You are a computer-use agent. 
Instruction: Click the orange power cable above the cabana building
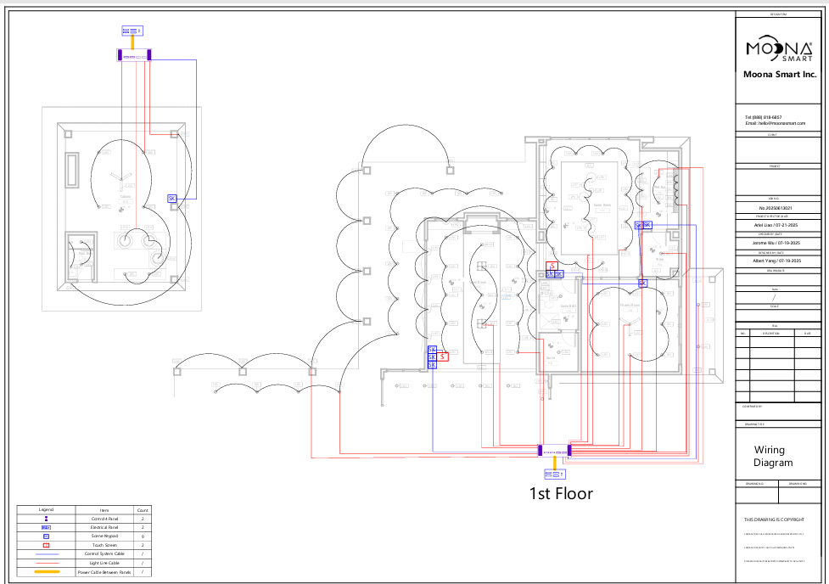click(132, 42)
